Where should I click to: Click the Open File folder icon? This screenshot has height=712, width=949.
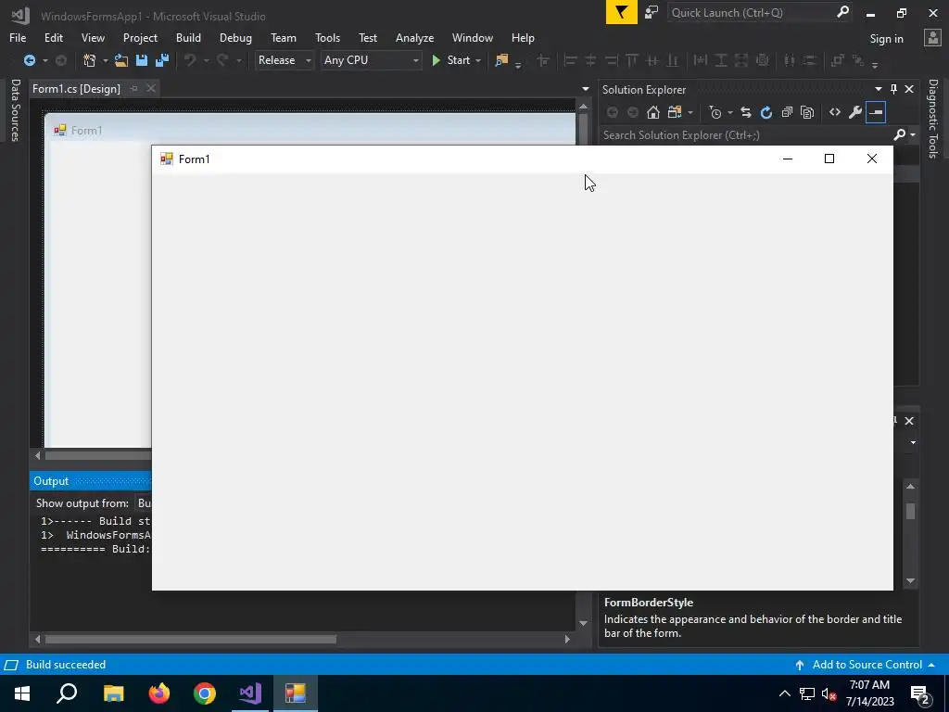(121, 60)
